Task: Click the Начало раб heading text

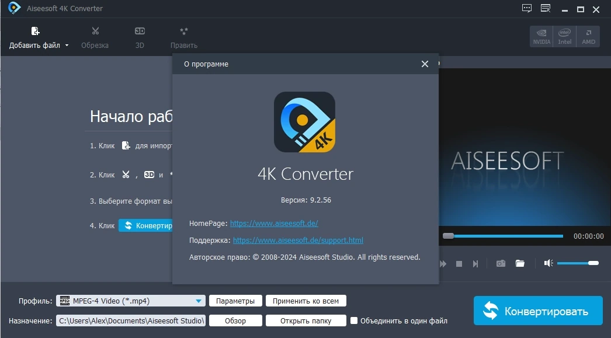Action: (x=131, y=116)
